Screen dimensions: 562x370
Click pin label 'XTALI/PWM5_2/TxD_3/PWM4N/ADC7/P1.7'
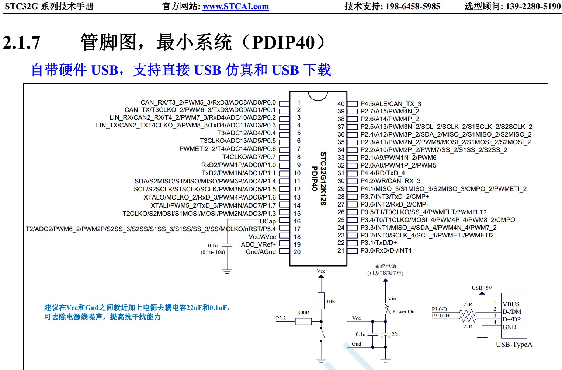point(213,205)
